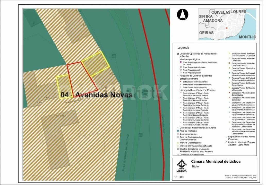The image size is (266, 185).
Task: Enable the Conjuntos Arquitetónicos layer checkbox
Action: click(x=178, y=154)
